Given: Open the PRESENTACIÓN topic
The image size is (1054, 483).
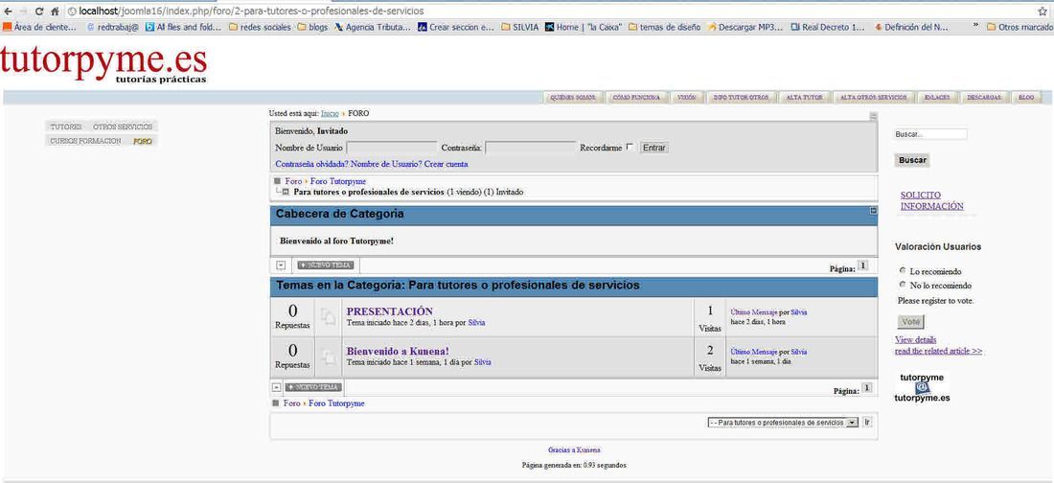Looking at the screenshot, I should pyautogui.click(x=390, y=311).
